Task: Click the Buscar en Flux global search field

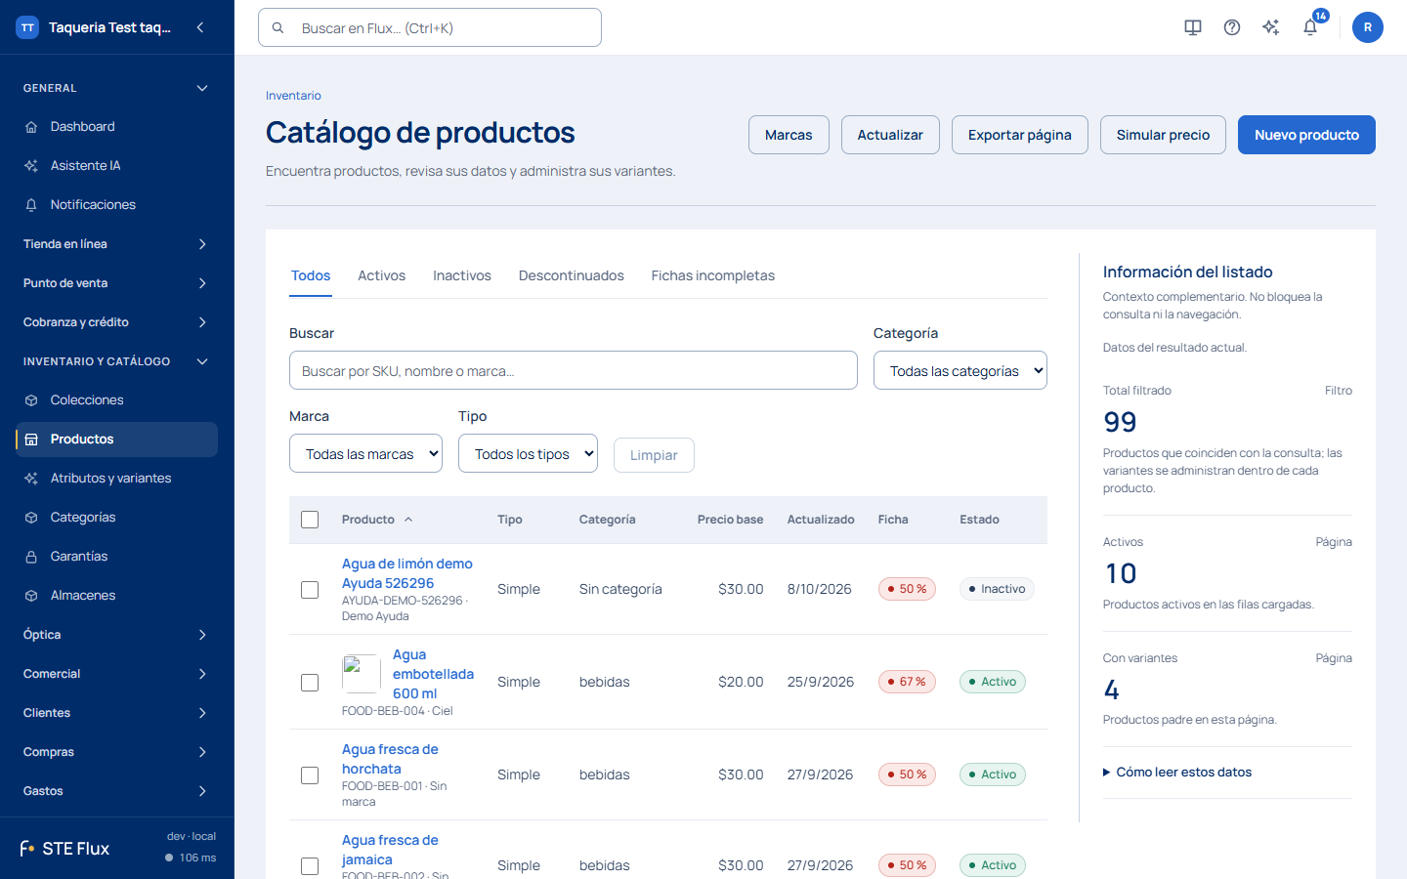Action: tap(430, 27)
